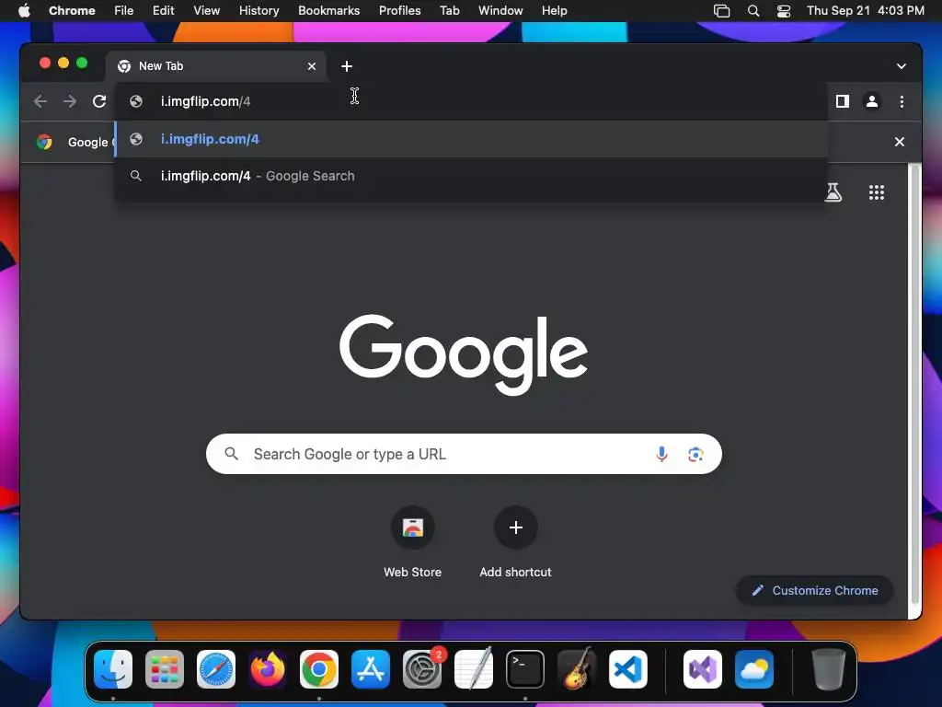Open the Web Store shortcut
The height and width of the screenshot is (707, 942).
pos(412,542)
